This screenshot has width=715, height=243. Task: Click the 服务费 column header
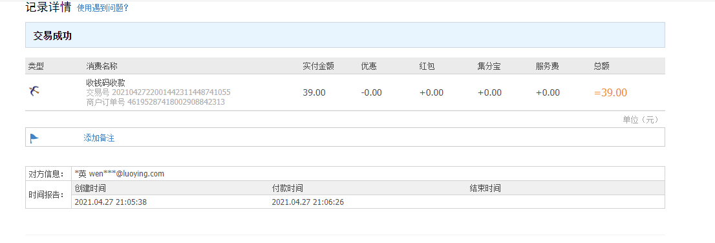pyautogui.click(x=547, y=67)
